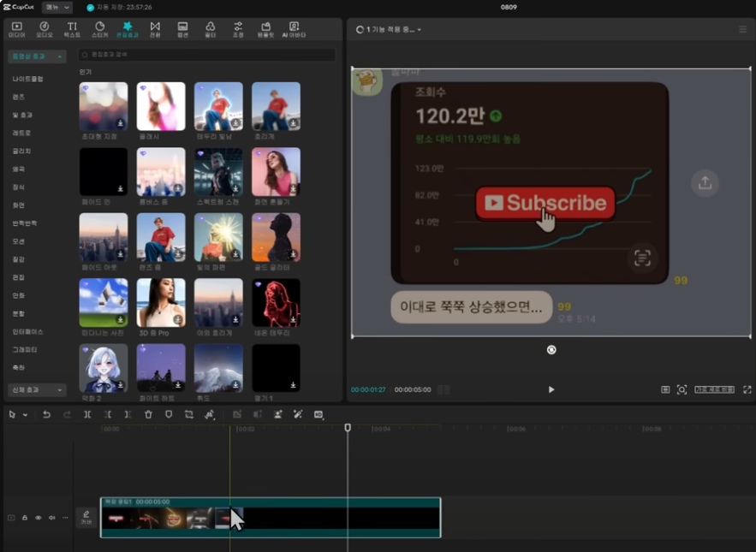
Task: Click the Undo arrow
Action: [46, 414]
